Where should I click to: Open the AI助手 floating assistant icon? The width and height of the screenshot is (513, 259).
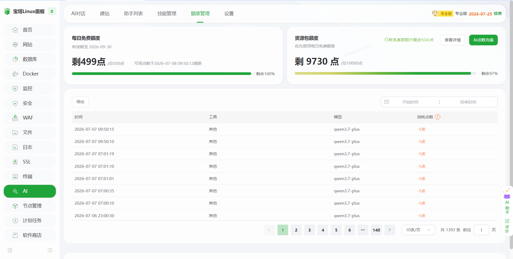click(x=507, y=194)
